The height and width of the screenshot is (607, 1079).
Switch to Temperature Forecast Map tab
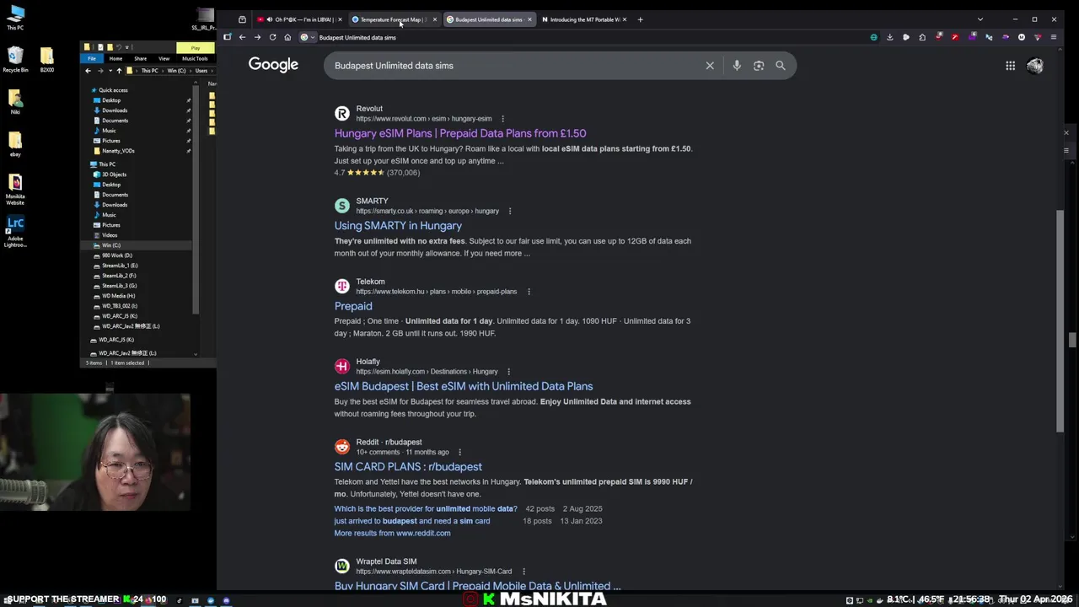[395, 19]
